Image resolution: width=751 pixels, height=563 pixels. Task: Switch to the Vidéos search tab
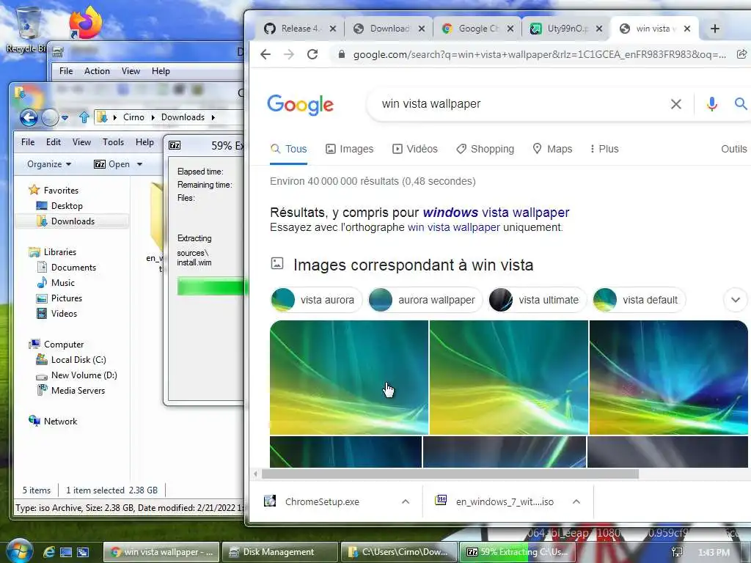coord(415,149)
